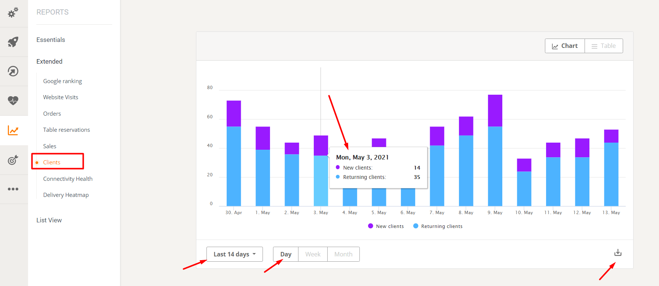Click the "13. May" x-axis label
This screenshot has height=286, width=659.
(611, 213)
